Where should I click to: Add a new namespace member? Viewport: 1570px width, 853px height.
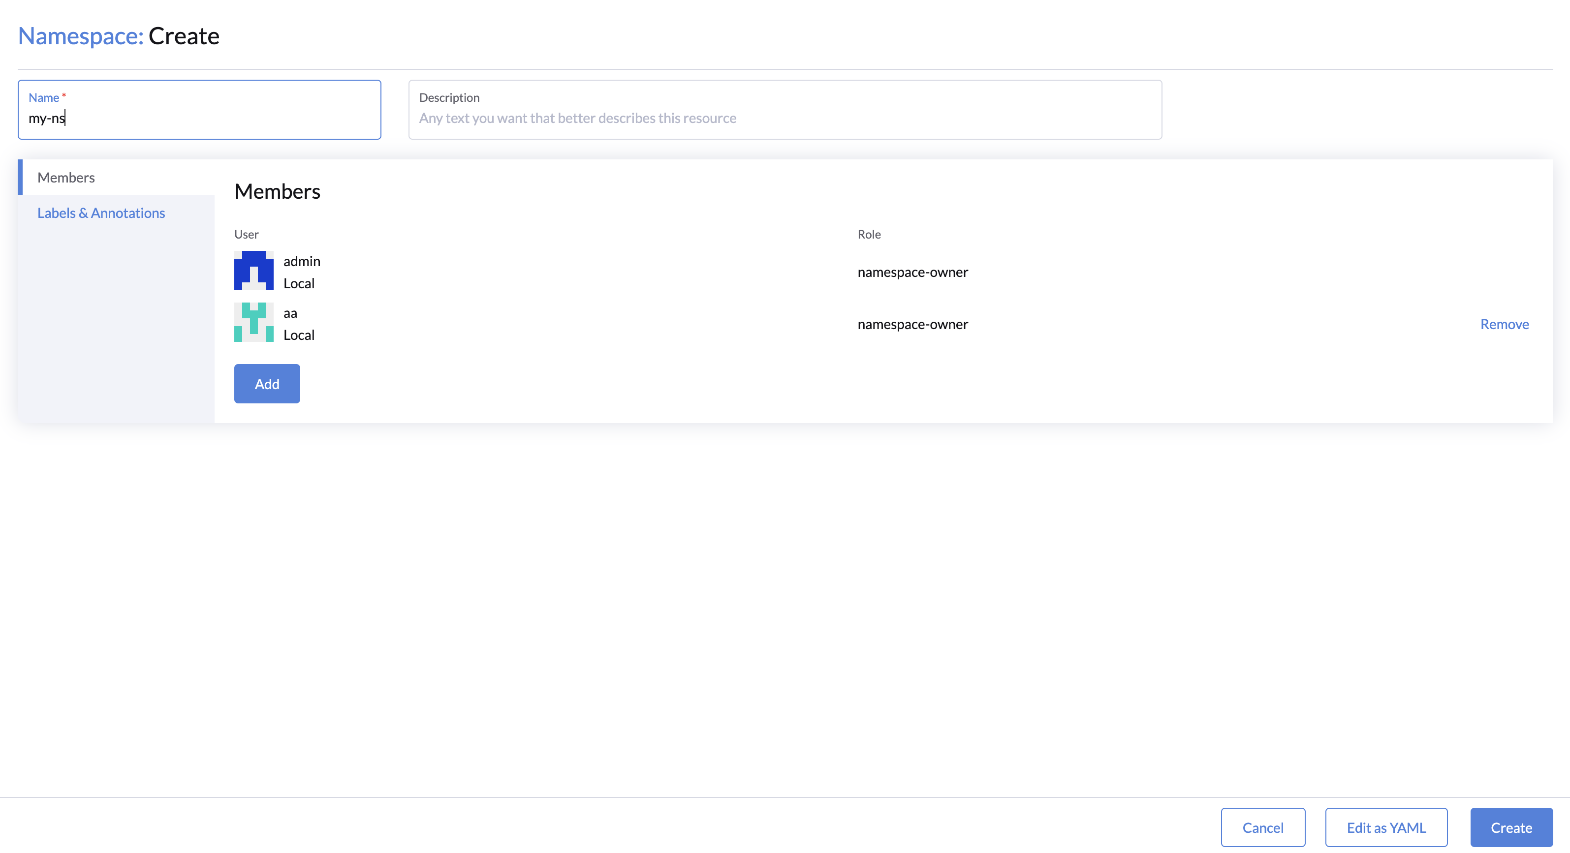[267, 384]
